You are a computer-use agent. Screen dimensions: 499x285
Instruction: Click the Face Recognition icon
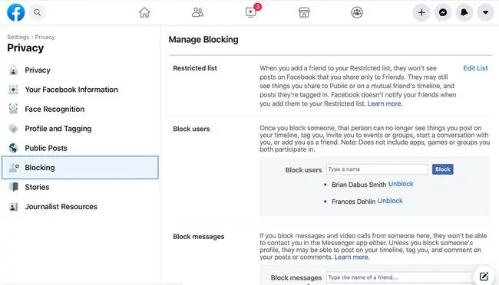tap(13, 109)
